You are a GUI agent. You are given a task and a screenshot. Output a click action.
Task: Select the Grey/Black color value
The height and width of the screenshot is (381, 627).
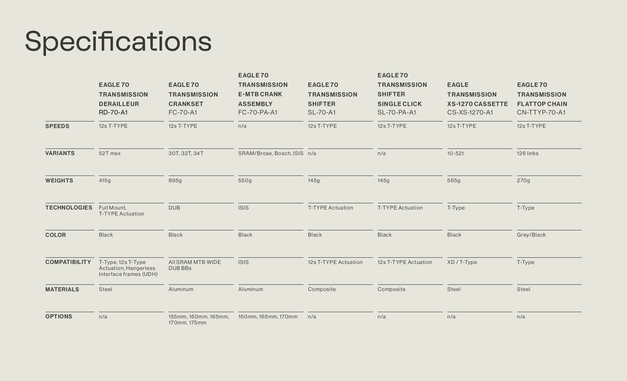point(531,235)
